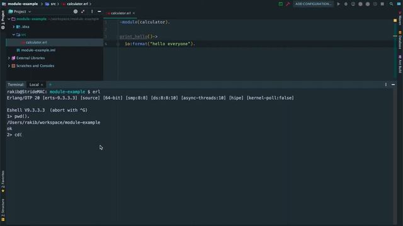This screenshot has height=226, width=403.
Task: Click the green square icon beside the hammer
Action: click(281, 4)
